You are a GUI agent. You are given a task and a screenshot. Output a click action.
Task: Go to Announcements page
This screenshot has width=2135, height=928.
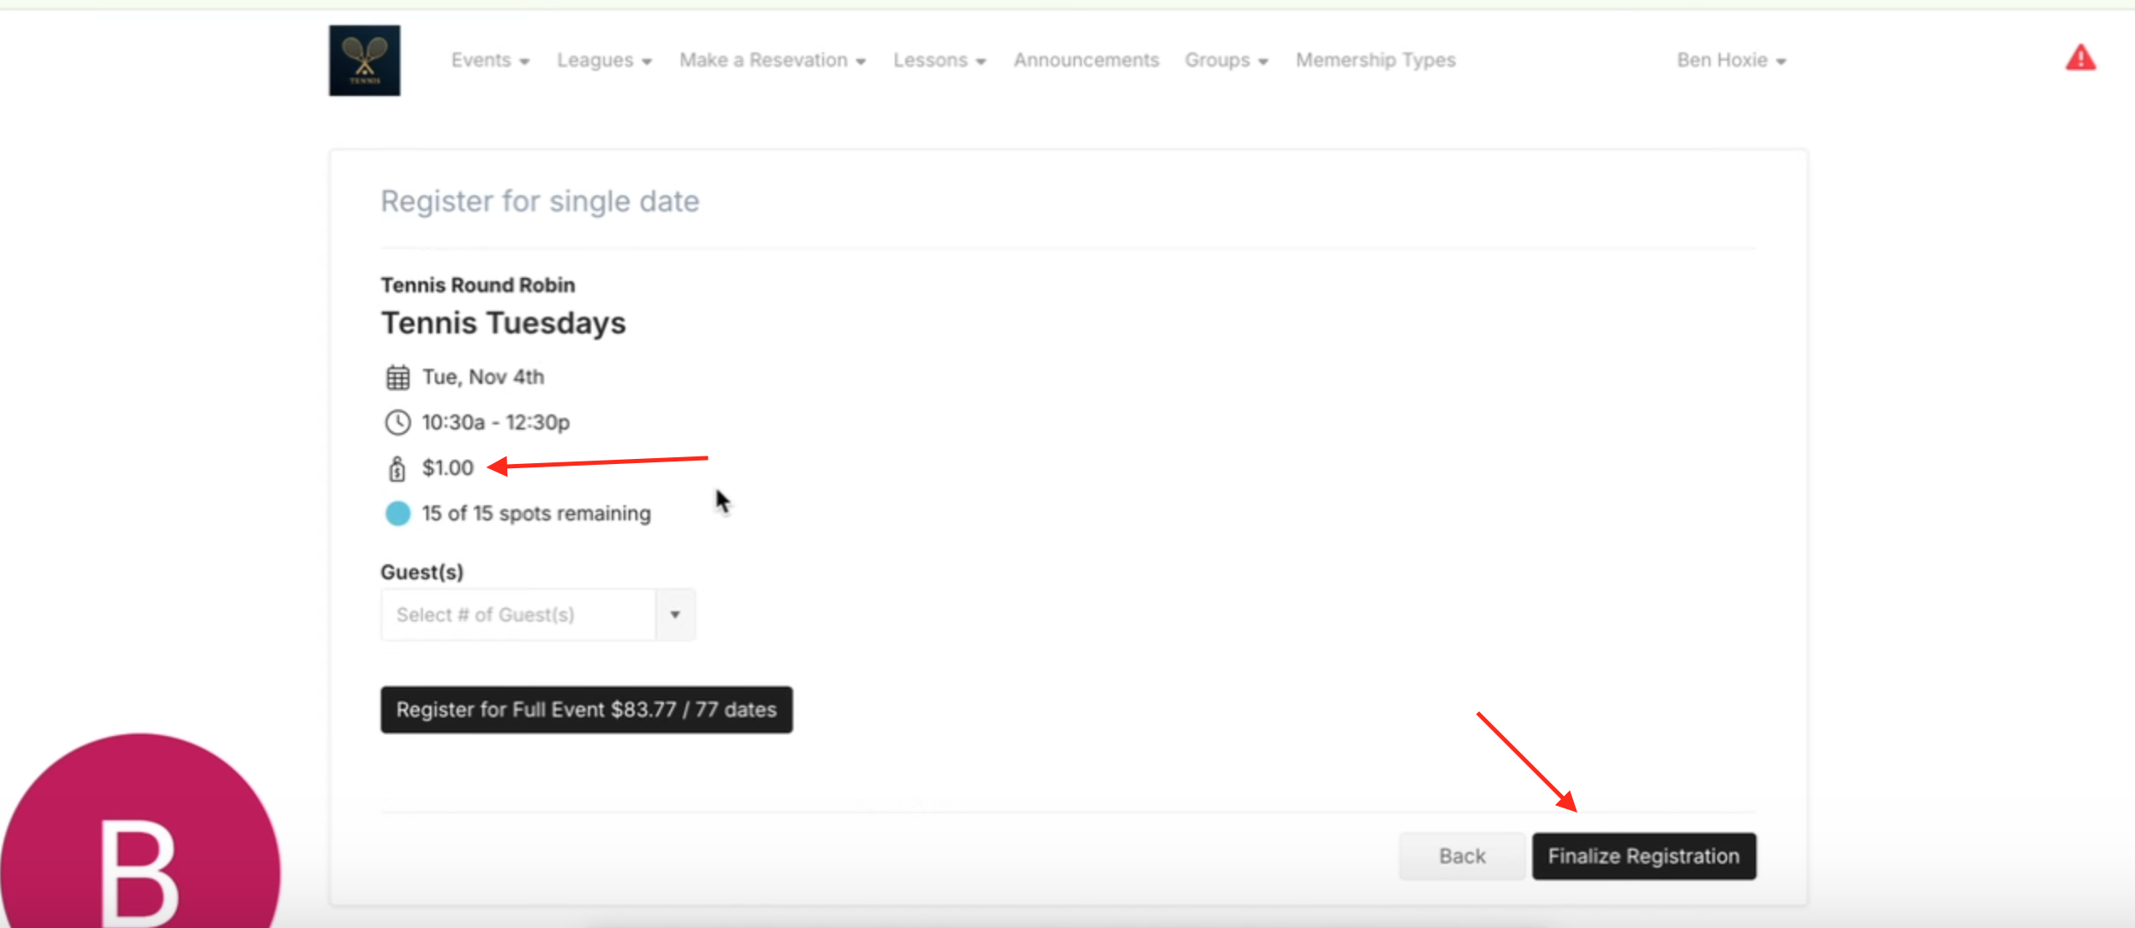pyautogui.click(x=1085, y=61)
